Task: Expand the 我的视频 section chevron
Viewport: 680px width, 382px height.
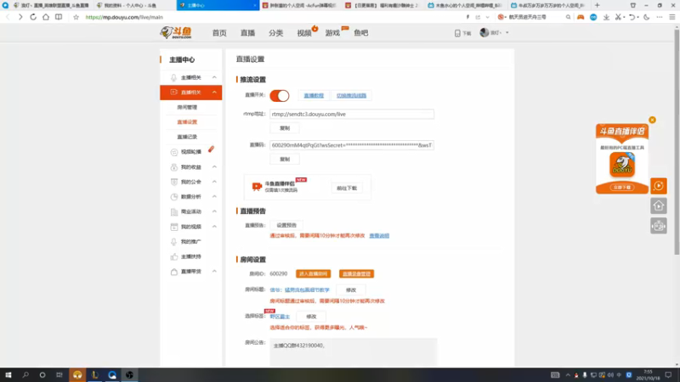Action: point(214,226)
